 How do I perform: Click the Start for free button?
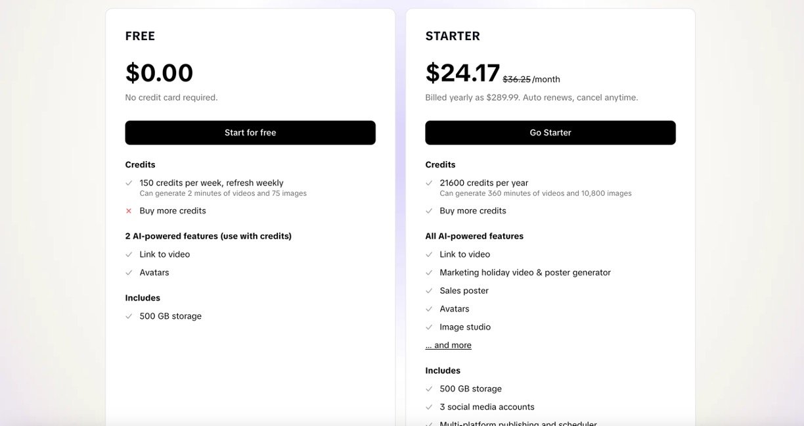coord(250,133)
